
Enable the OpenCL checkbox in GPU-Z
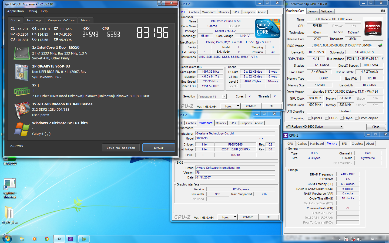(310, 118)
